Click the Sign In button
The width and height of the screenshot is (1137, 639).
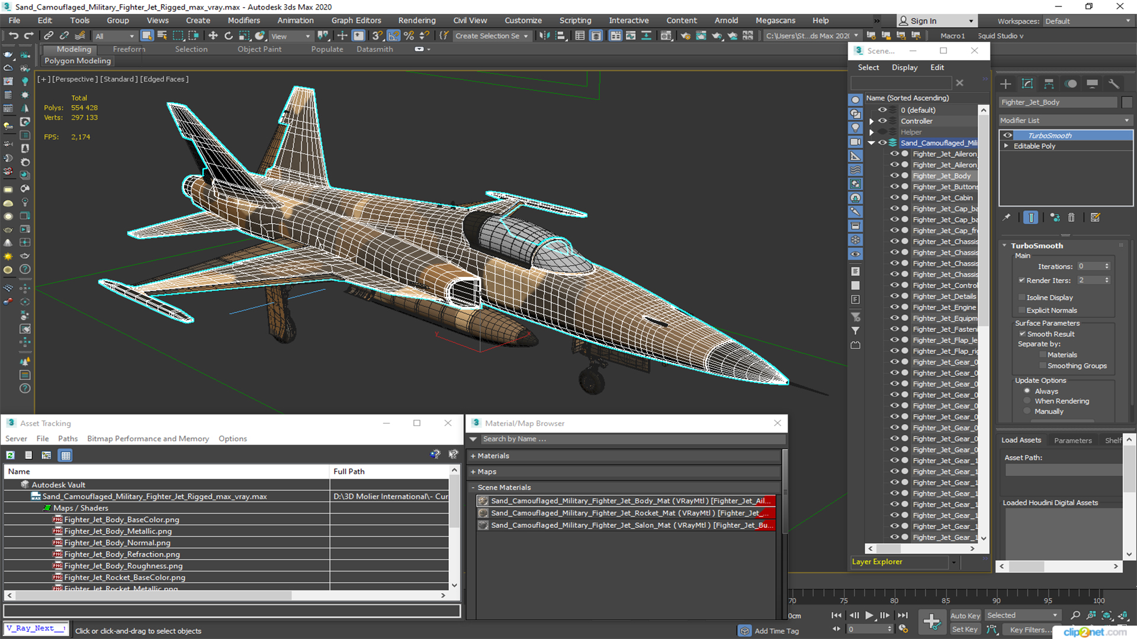click(x=937, y=21)
